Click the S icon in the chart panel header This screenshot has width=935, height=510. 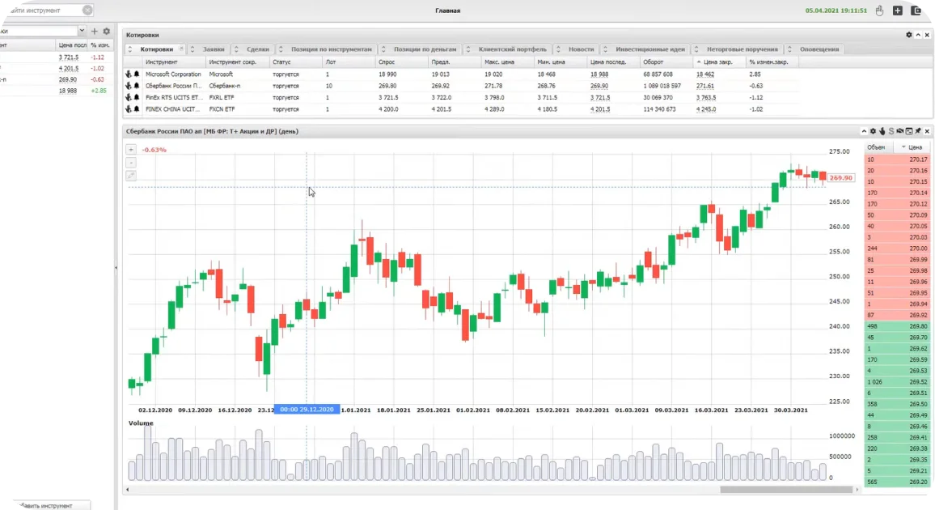(x=891, y=131)
